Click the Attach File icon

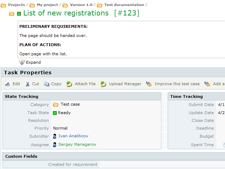point(69,84)
